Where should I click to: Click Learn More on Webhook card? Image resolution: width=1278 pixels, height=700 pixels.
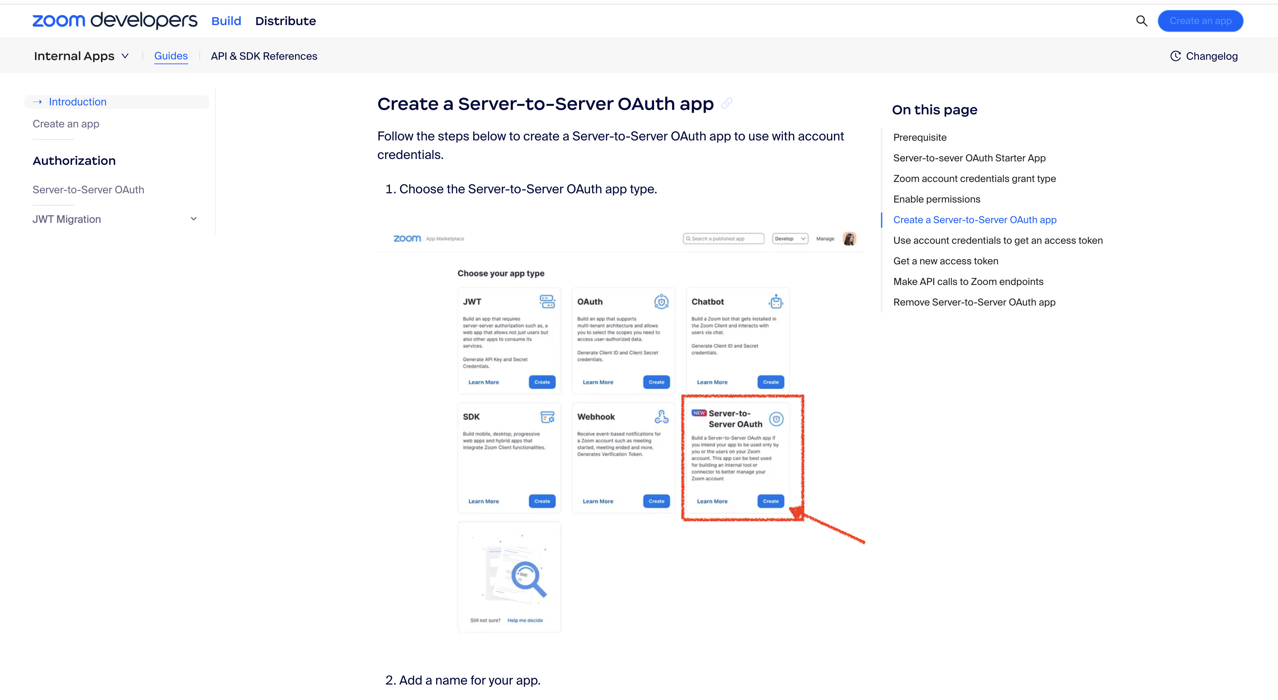(x=598, y=501)
